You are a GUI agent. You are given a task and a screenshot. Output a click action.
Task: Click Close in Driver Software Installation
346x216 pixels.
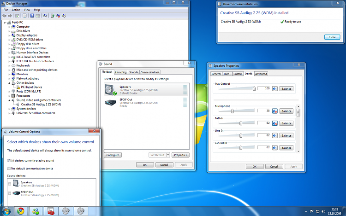(x=332, y=37)
